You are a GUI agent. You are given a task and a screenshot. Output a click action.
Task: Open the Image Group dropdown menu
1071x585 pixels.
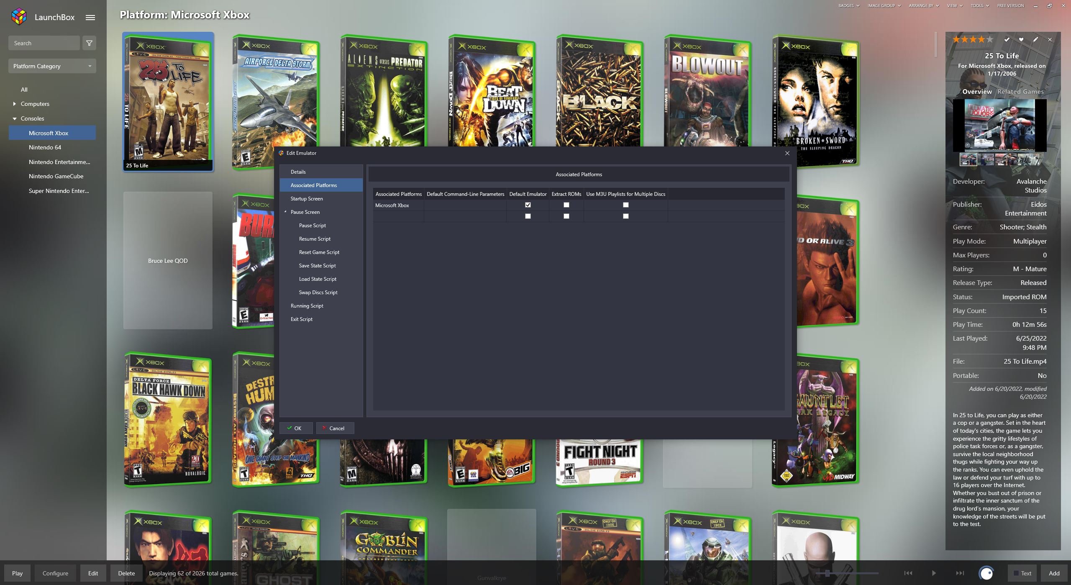click(x=884, y=5)
